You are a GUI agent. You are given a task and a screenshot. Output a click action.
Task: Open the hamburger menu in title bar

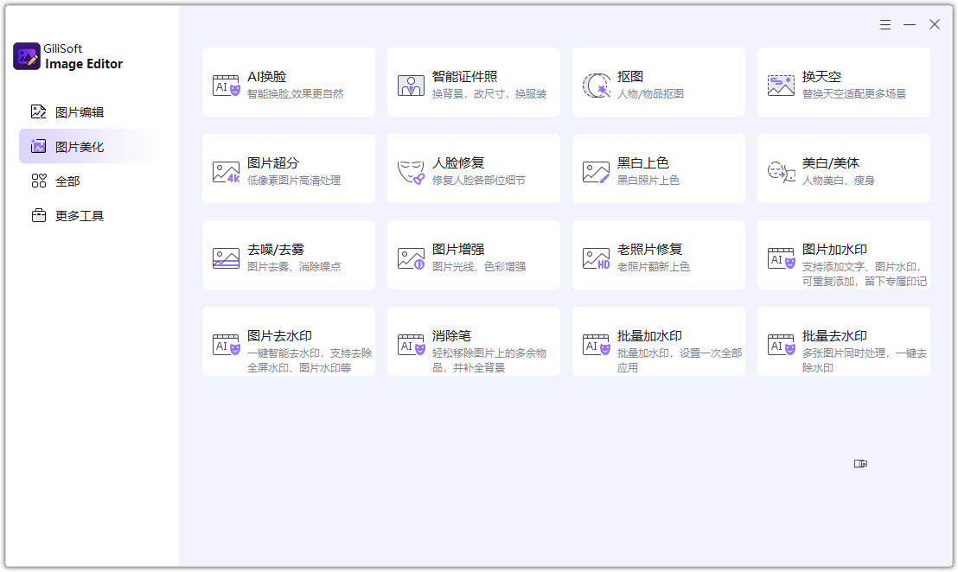pyautogui.click(x=885, y=25)
